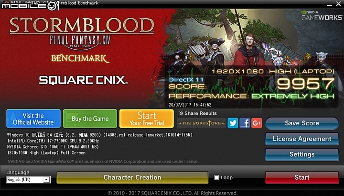The image size is (344, 196).
Task: Open the License Agreement
Action: click(302, 139)
